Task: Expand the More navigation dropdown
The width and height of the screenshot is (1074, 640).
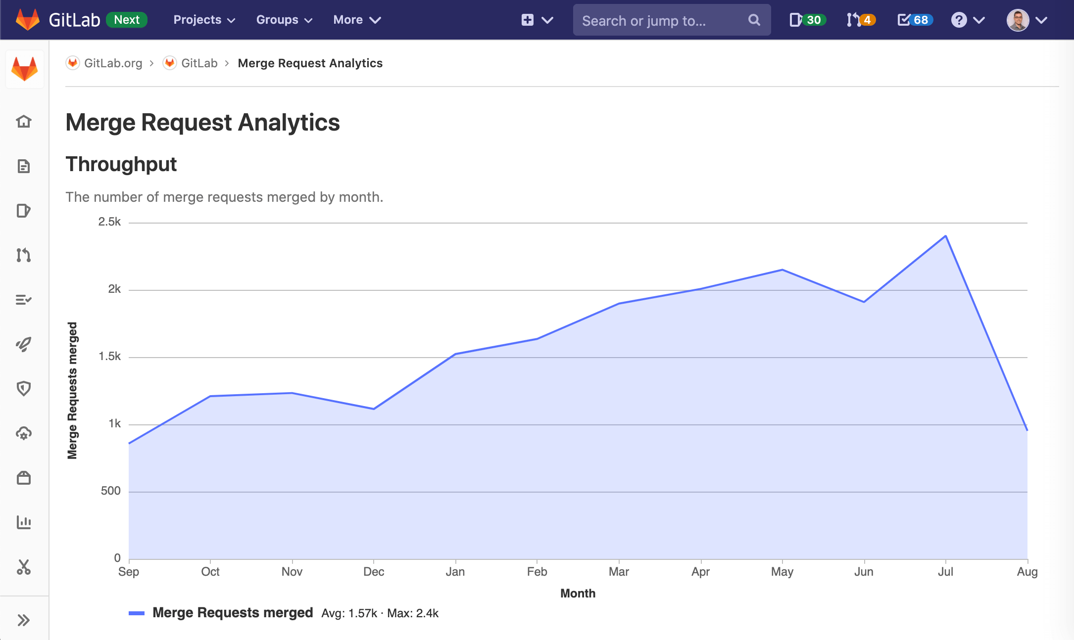Action: 355,19
